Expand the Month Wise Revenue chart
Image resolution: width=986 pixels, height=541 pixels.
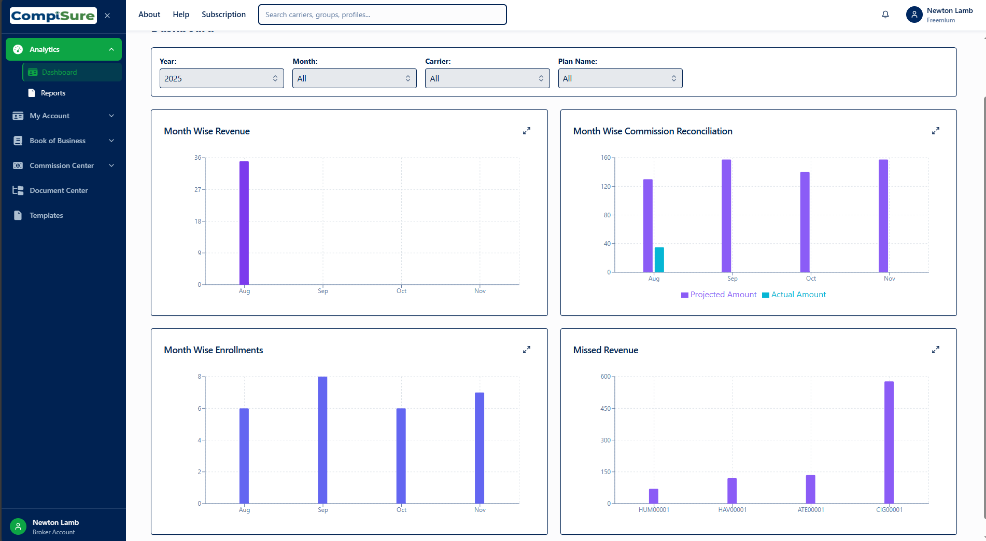(x=526, y=131)
